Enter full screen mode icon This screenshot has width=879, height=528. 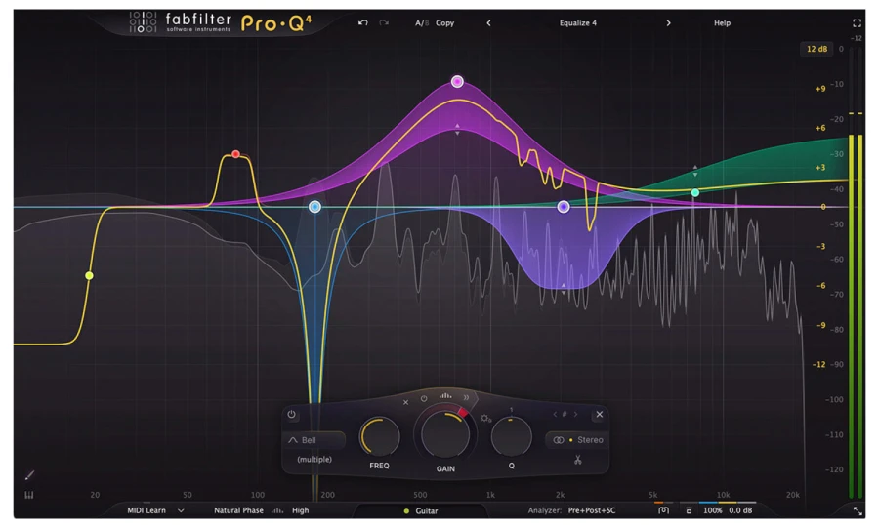point(857,23)
